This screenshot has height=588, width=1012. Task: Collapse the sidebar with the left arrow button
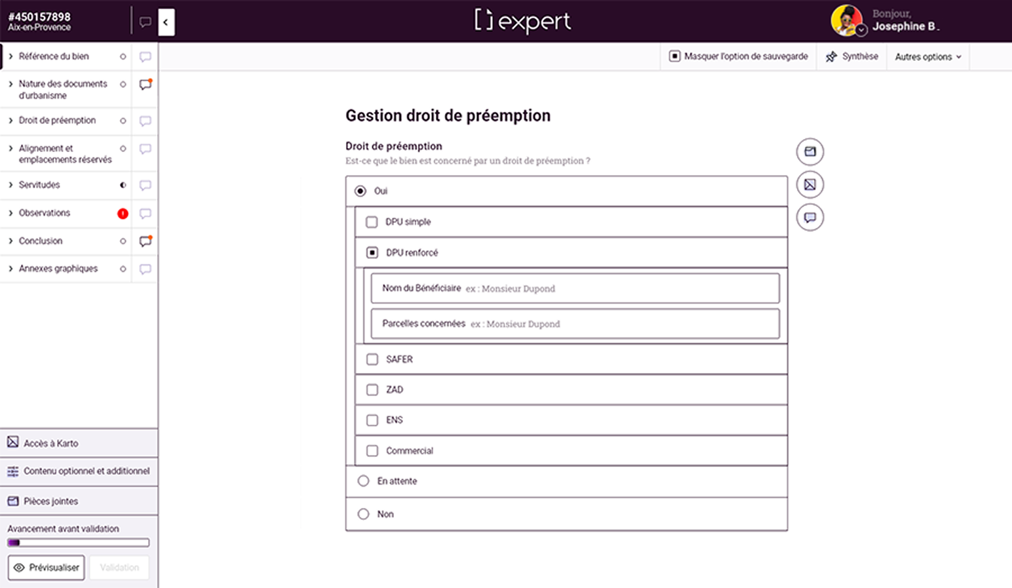click(166, 22)
